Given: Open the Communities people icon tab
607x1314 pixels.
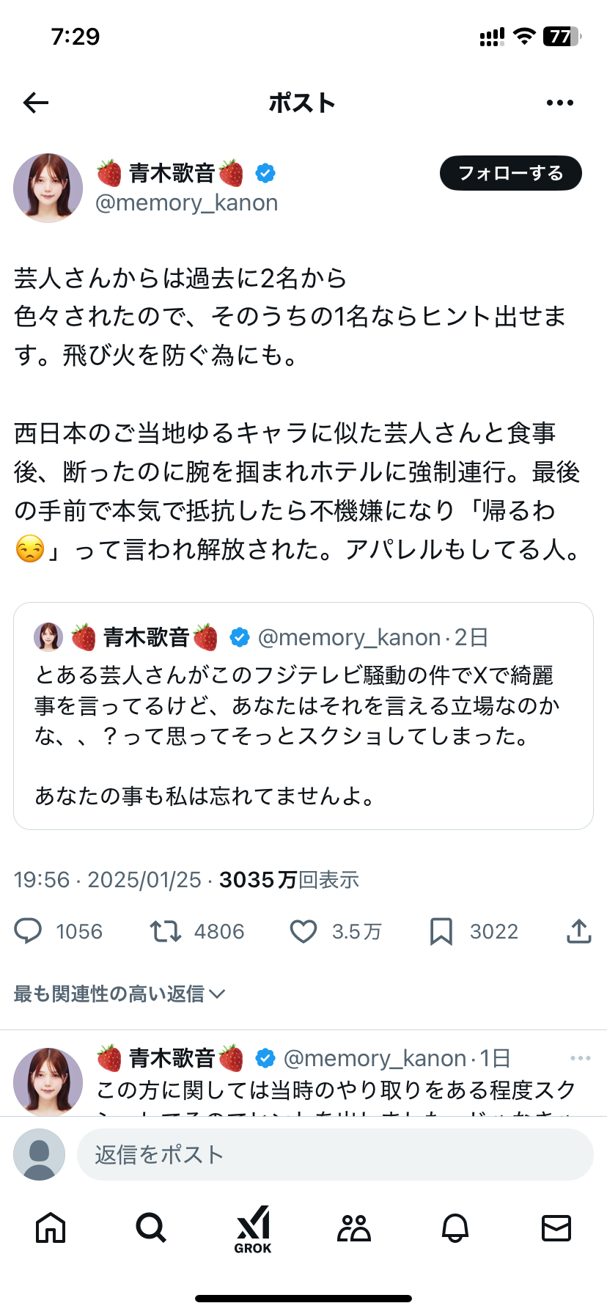Looking at the screenshot, I should (x=354, y=1227).
